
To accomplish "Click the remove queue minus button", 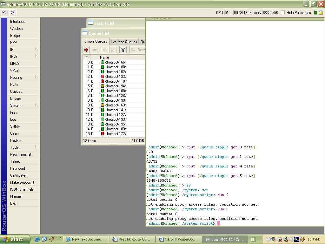I will tap(95, 50).
